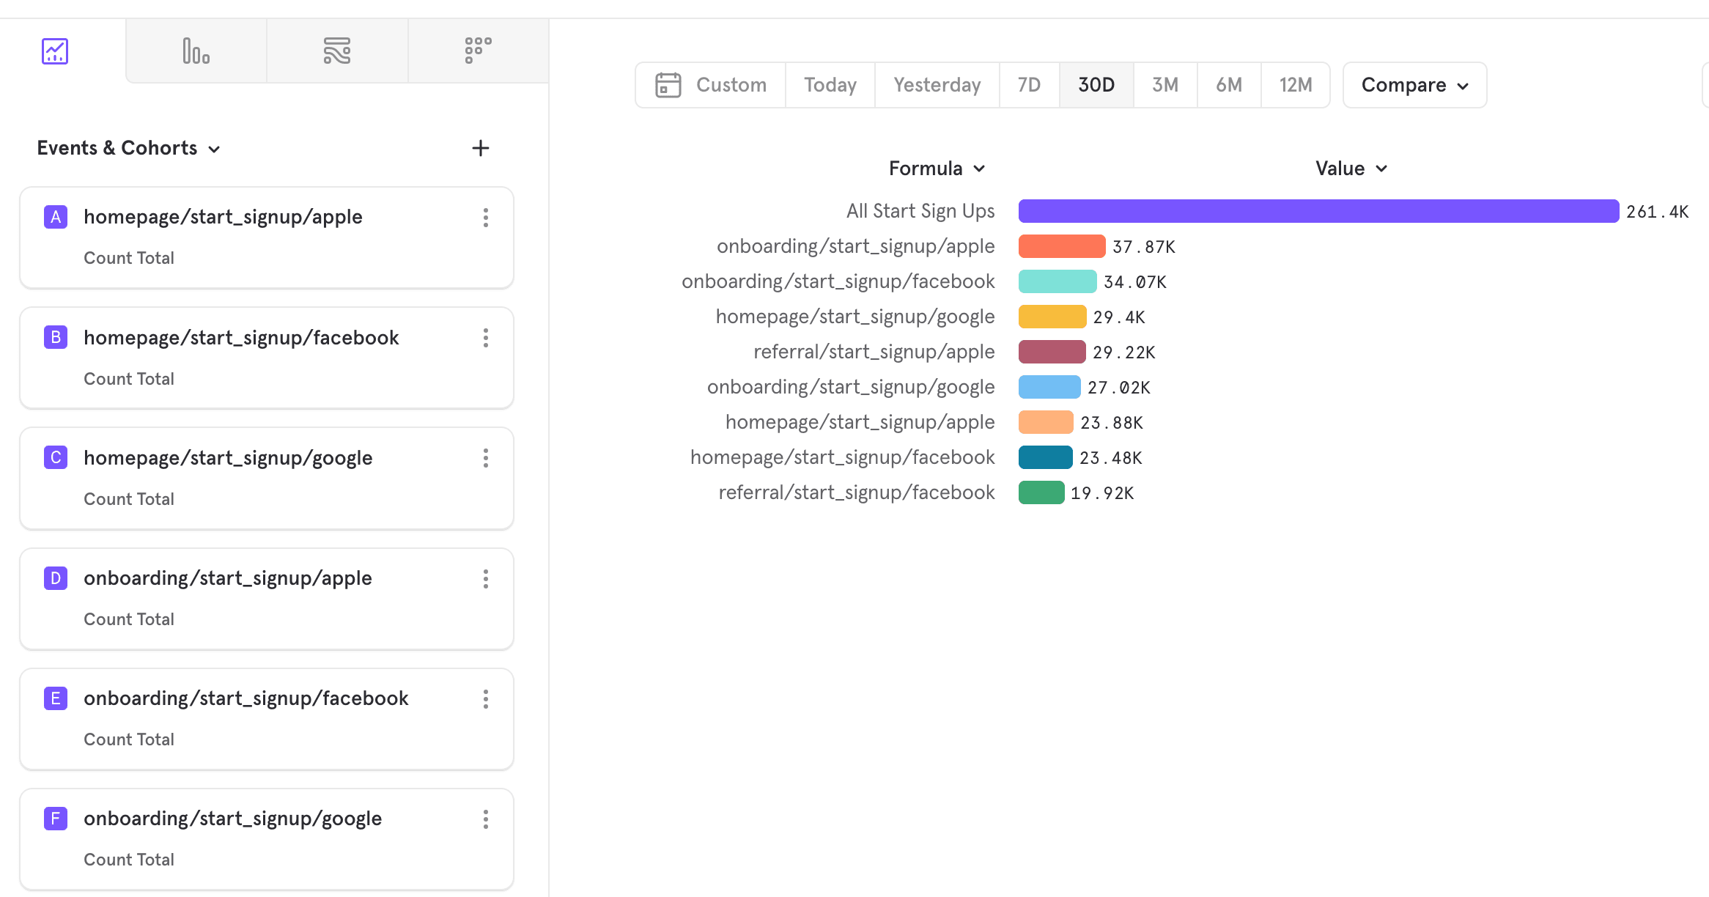
Task: Select the 7D date range
Action: coord(1029,85)
